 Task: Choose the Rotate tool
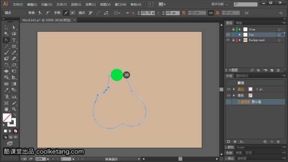pyautogui.click(x=6, y=65)
